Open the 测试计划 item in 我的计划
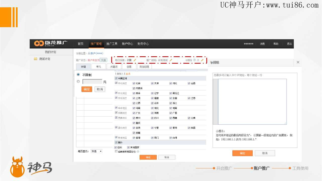This screenshot has height=181, width=322. tap(45, 59)
